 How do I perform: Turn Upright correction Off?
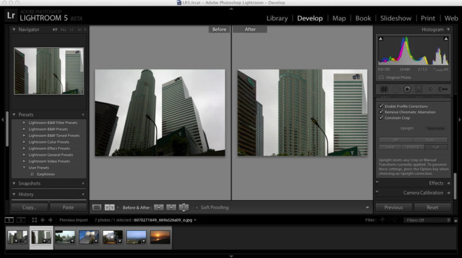point(396,140)
